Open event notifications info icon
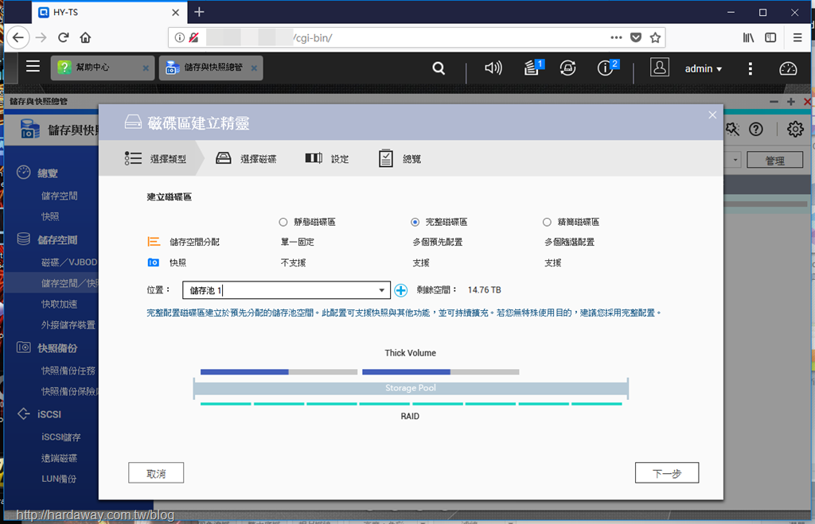The height and width of the screenshot is (524, 815). click(x=606, y=68)
